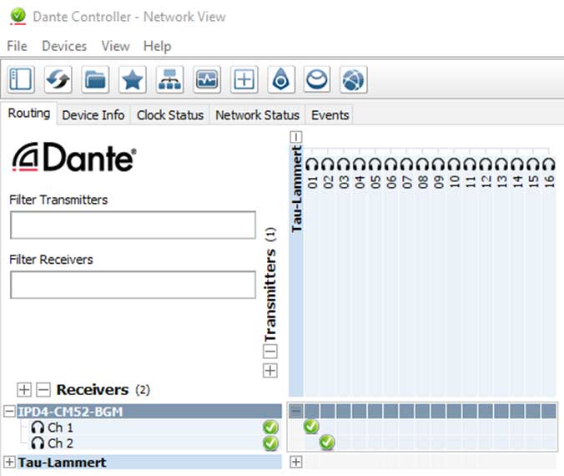Click the transmit channel label 10
The width and height of the screenshot is (564, 476).
click(x=455, y=181)
